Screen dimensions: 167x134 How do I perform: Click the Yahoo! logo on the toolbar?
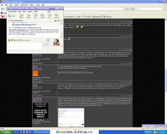point(3,17)
